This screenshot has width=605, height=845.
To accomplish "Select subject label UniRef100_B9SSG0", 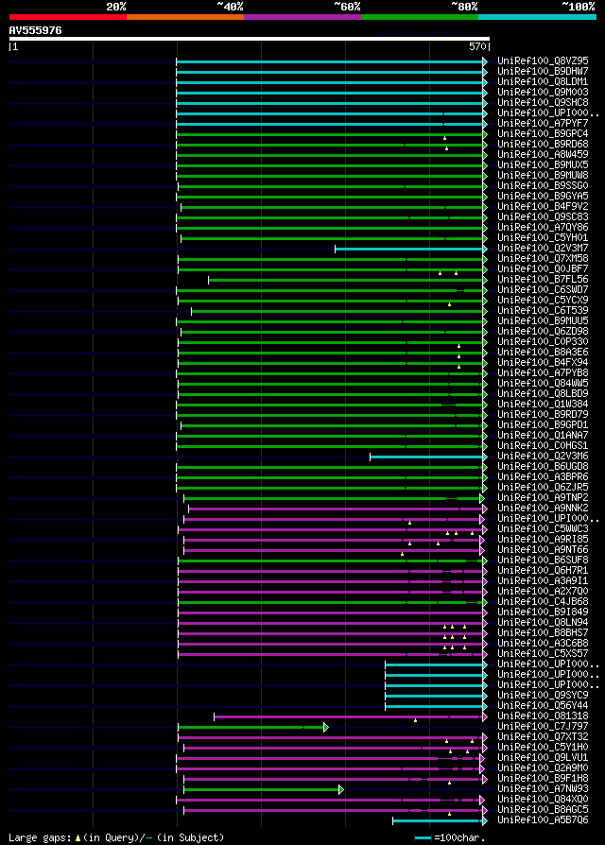I will pos(543,186).
